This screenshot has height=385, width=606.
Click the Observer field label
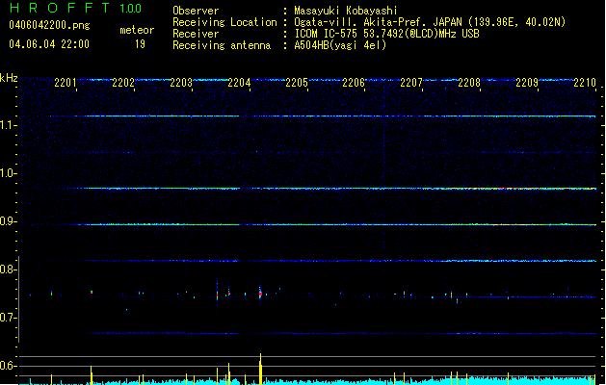[196, 11]
